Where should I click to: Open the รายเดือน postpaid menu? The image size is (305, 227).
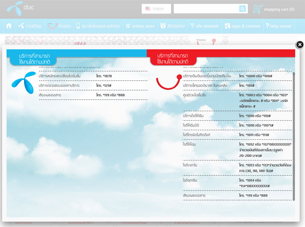[30, 26]
